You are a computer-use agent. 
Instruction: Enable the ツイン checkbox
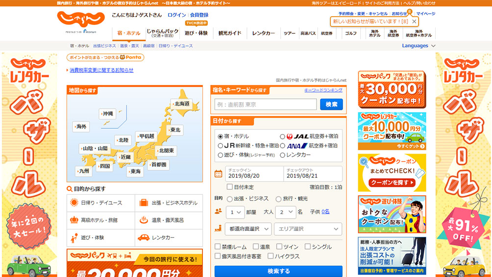[x=279, y=247]
